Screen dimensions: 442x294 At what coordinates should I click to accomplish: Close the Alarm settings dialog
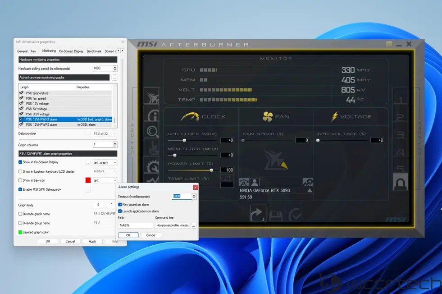[196, 187]
